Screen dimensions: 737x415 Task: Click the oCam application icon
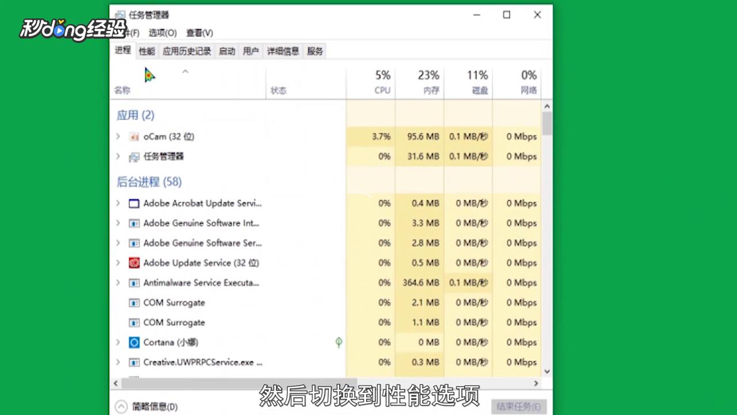coord(134,137)
